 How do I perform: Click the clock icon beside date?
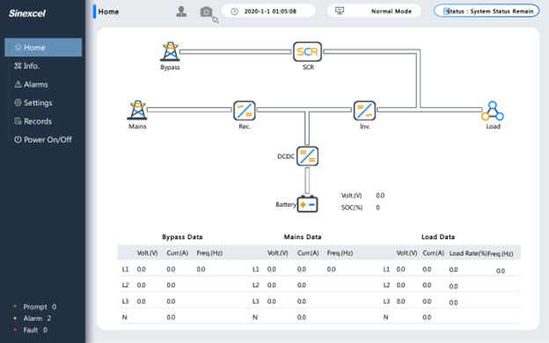[235, 11]
